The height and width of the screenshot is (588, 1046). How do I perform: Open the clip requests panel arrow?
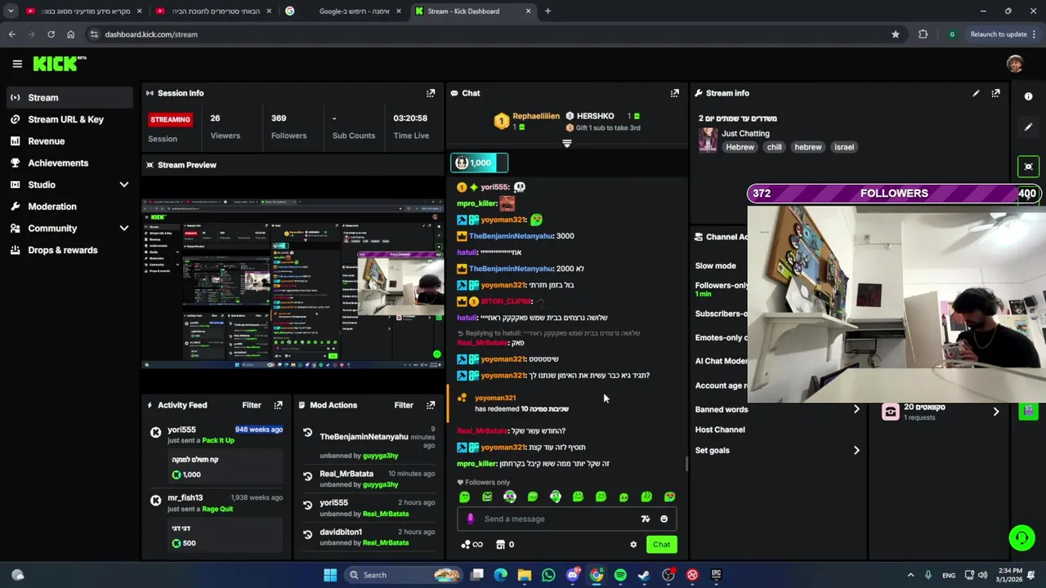995,412
